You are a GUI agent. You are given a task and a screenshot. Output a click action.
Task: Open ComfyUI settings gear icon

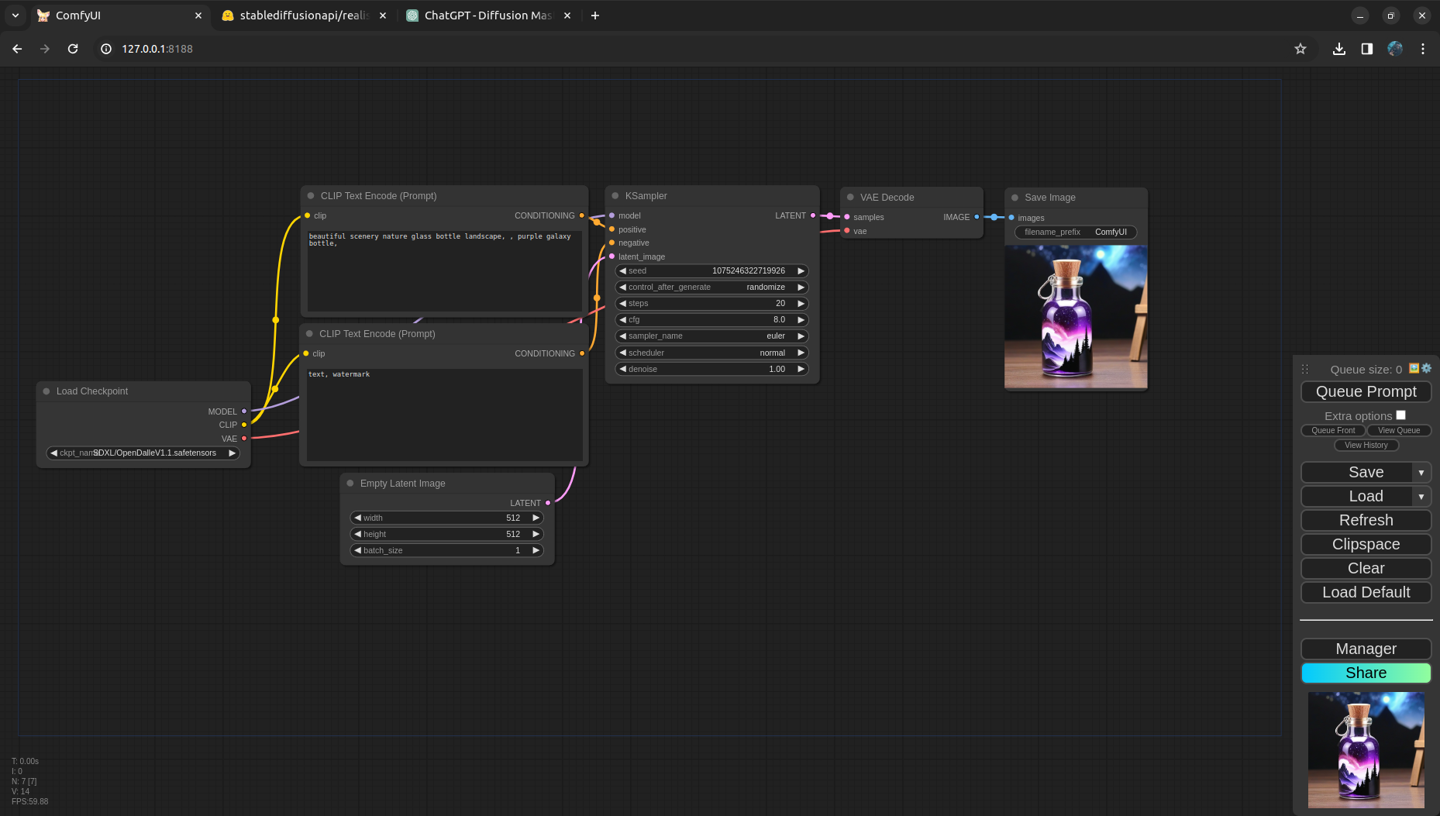pos(1427,369)
